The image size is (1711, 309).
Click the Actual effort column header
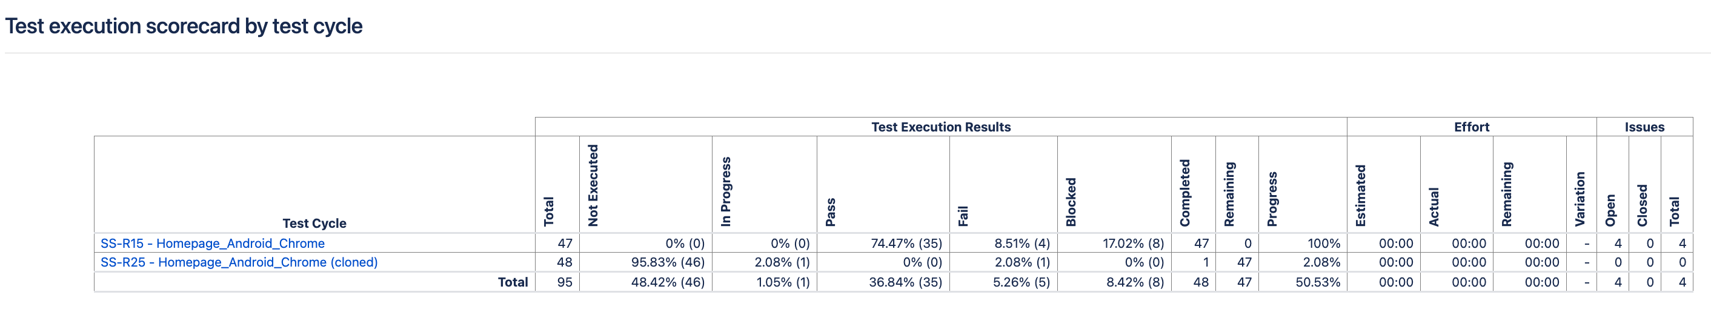click(1434, 207)
